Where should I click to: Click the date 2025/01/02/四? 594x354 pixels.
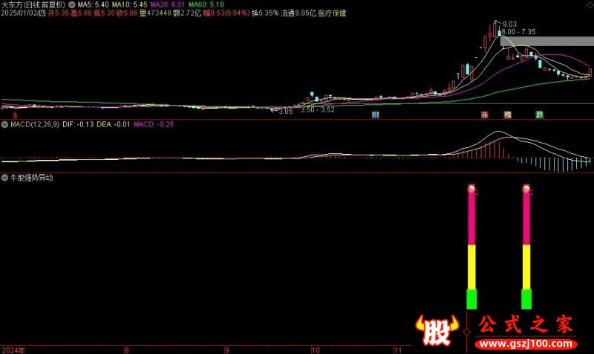23,13
